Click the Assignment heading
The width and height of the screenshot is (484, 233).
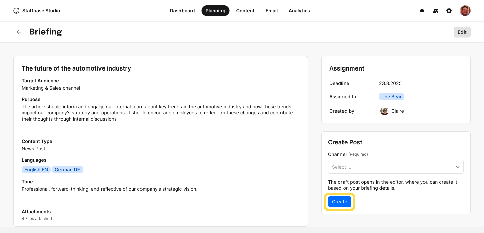(347, 68)
